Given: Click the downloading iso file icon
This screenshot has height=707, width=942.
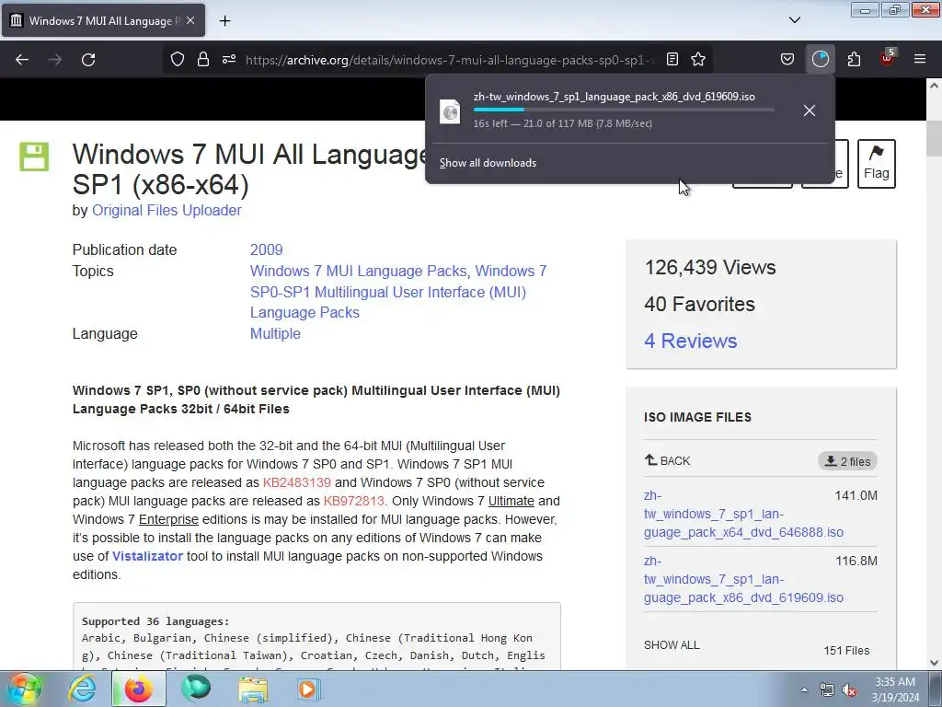Looking at the screenshot, I should tap(450, 111).
